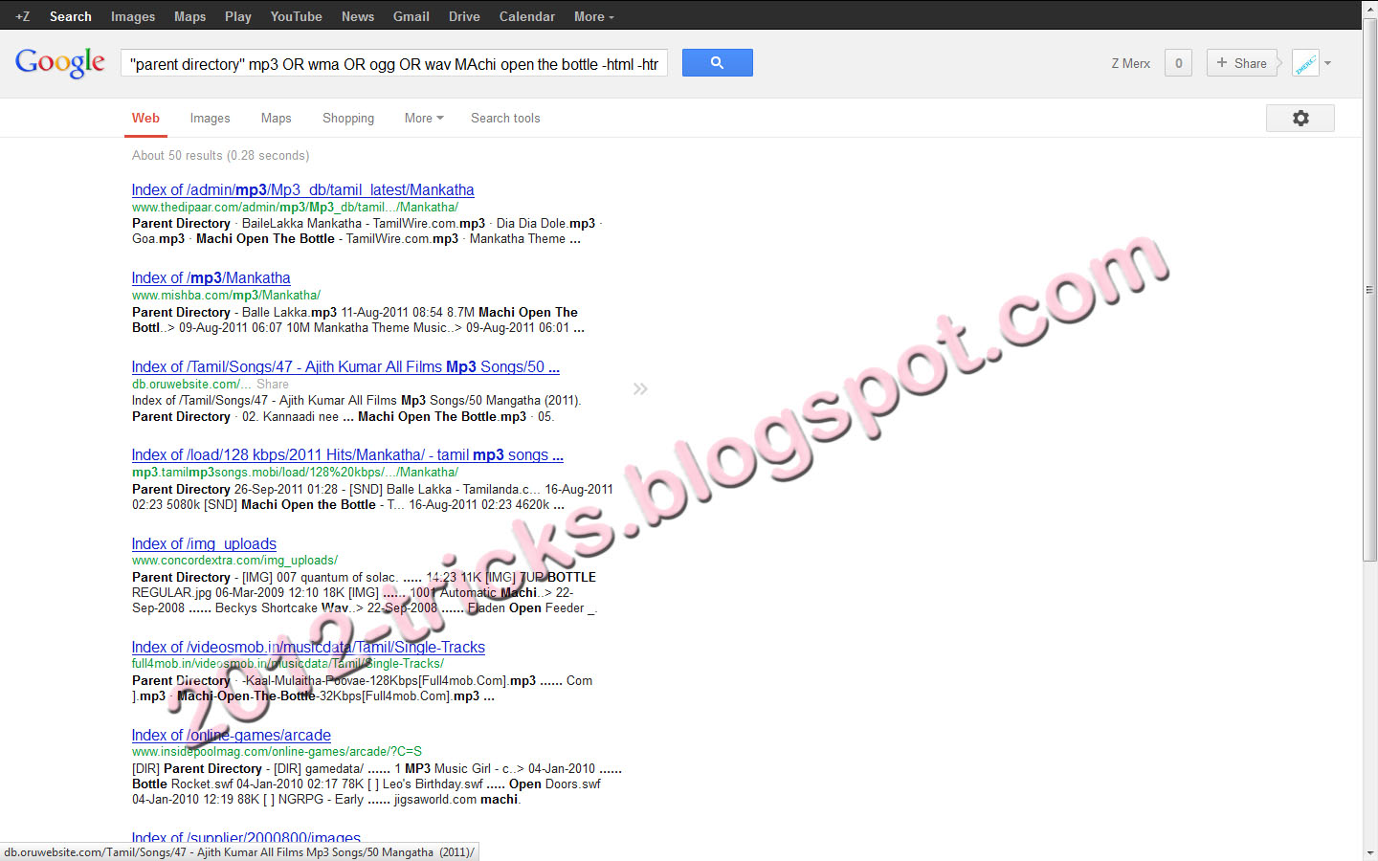Switch to the Shopping results tab
Image resolution: width=1378 pixels, height=861 pixels.
point(348,118)
